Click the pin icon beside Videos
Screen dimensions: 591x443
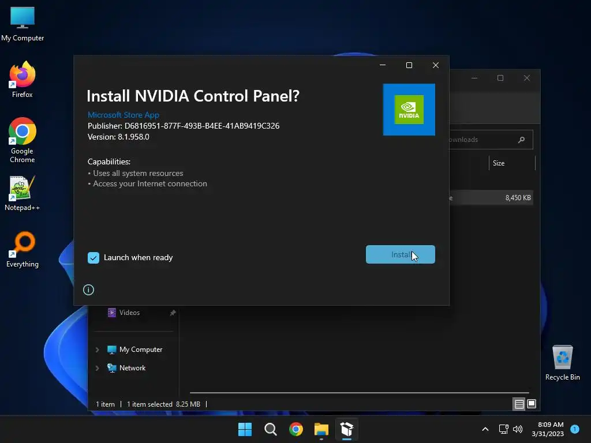tap(173, 313)
